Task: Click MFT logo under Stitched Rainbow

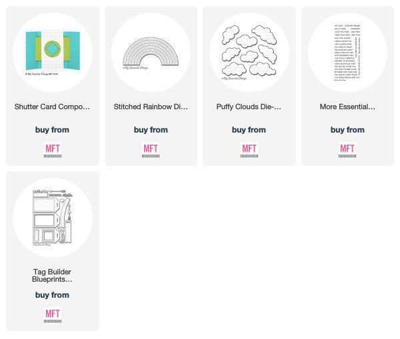Action: tap(151, 150)
